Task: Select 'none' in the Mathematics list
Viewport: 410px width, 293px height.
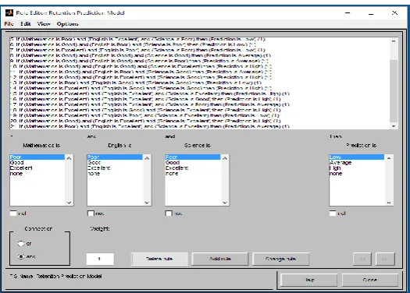Action: point(37,174)
